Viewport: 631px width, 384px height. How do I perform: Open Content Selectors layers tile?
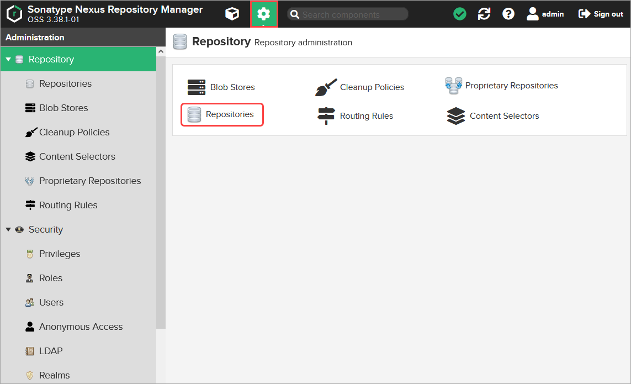coord(492,116)
